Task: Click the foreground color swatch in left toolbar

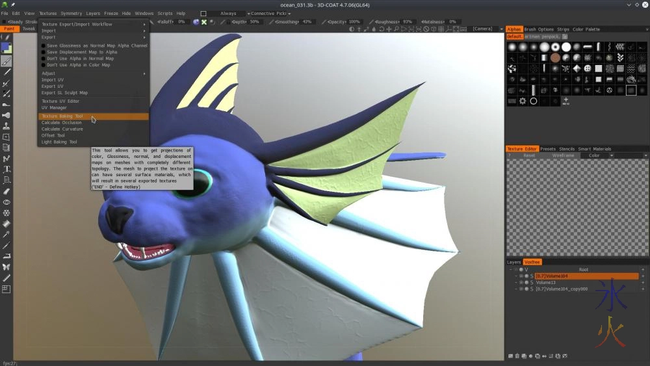Action: tap(5, 47)
